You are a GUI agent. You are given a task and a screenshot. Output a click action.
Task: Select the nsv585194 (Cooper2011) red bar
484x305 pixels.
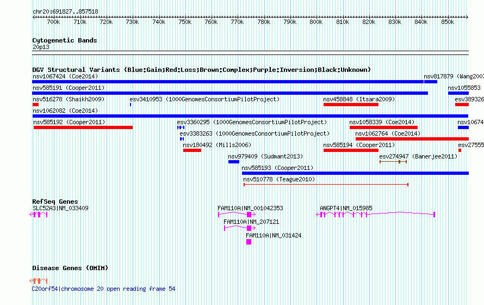click(x=351, y=150)
